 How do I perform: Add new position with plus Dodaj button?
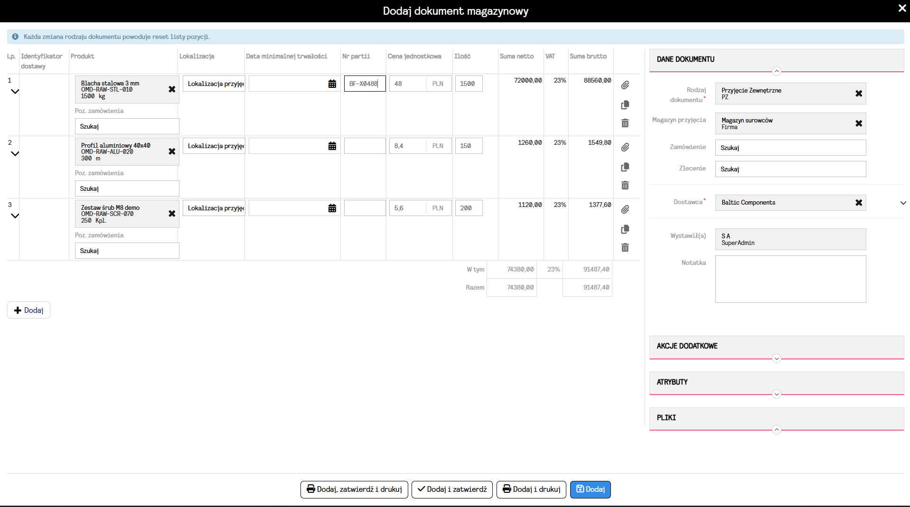pos(28,310)
